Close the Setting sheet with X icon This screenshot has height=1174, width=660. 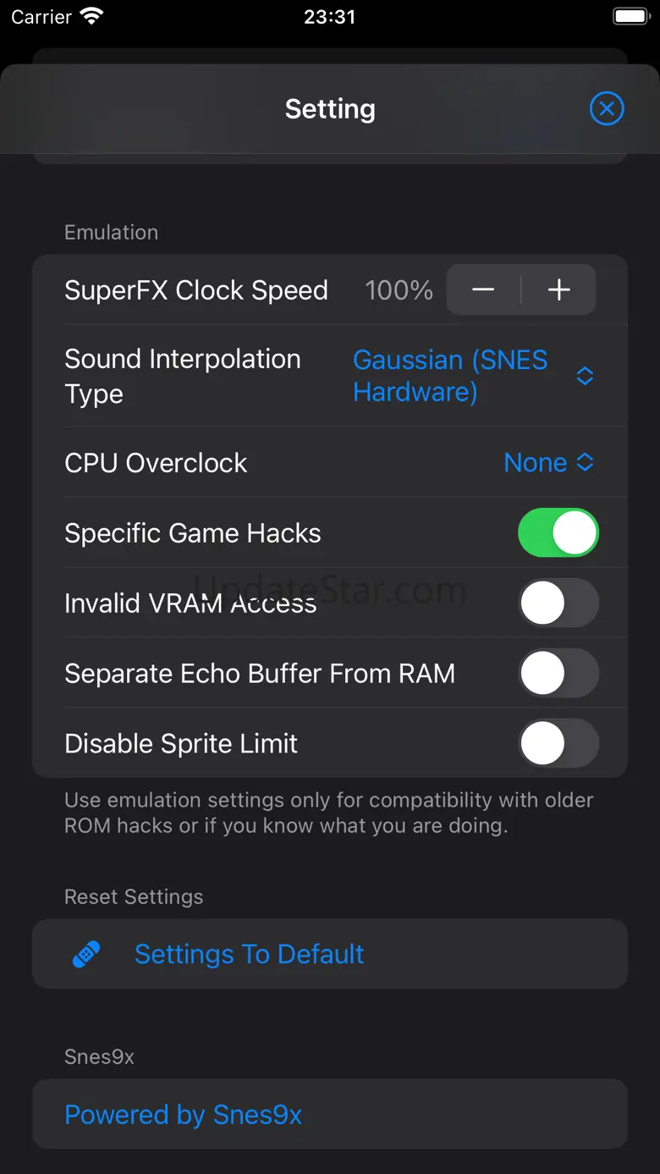coord(606,108)
